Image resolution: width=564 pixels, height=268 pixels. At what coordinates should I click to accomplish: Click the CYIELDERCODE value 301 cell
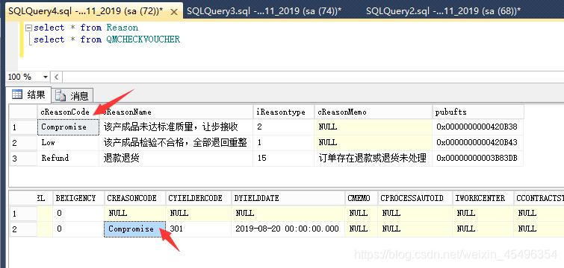click(x=199, y=229)
